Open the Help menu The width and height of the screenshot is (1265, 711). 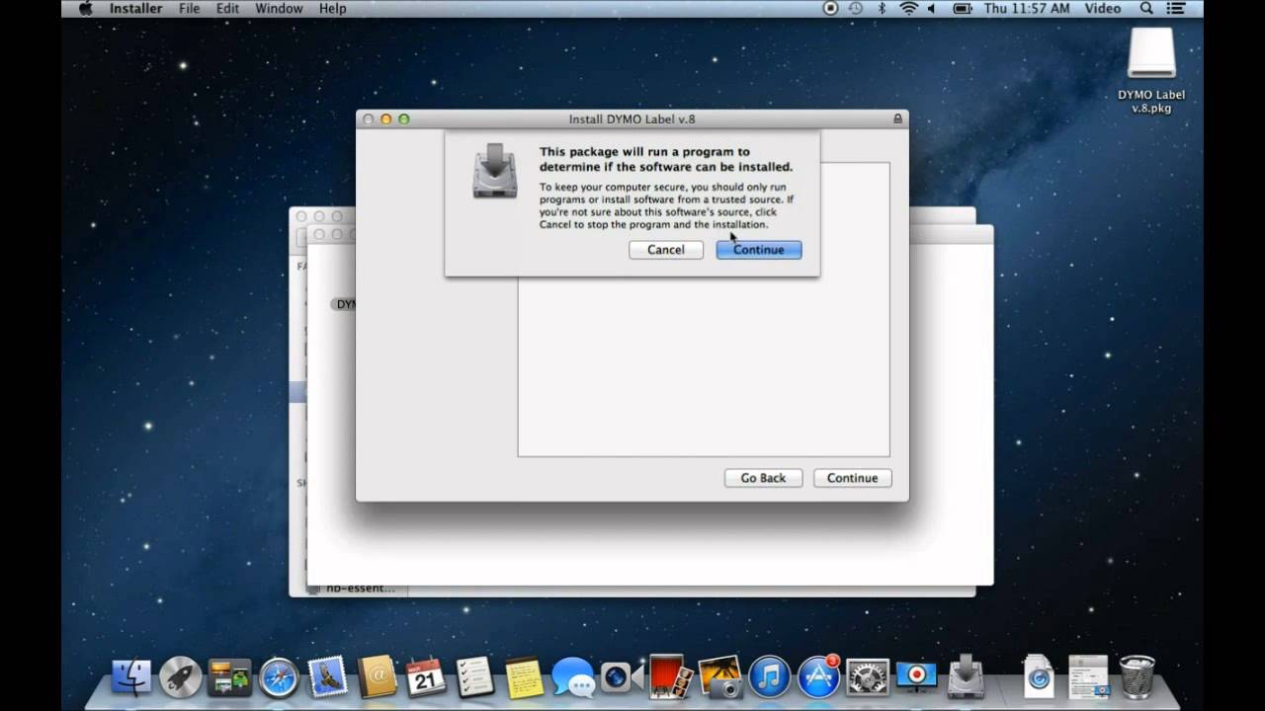tap(332, 9)
